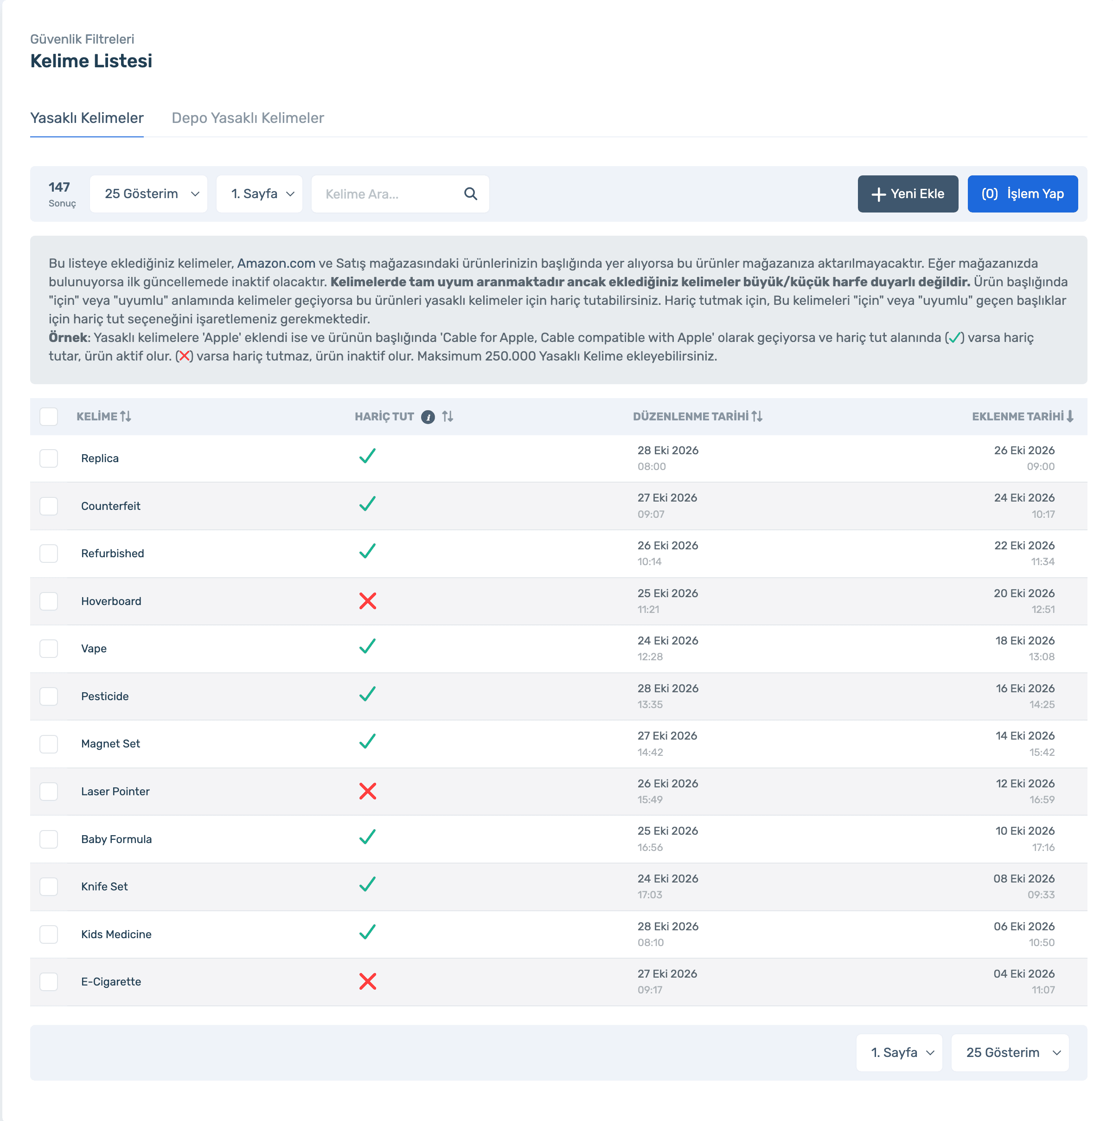The image size is (1113, 1121).
Task: Open the bottom 25 Gösterim dropdown
Action: coord(1010,1052)
